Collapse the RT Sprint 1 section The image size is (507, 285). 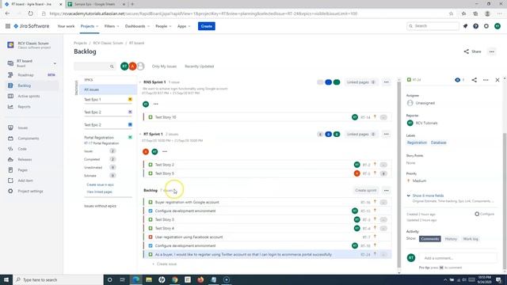coord(140,134)
